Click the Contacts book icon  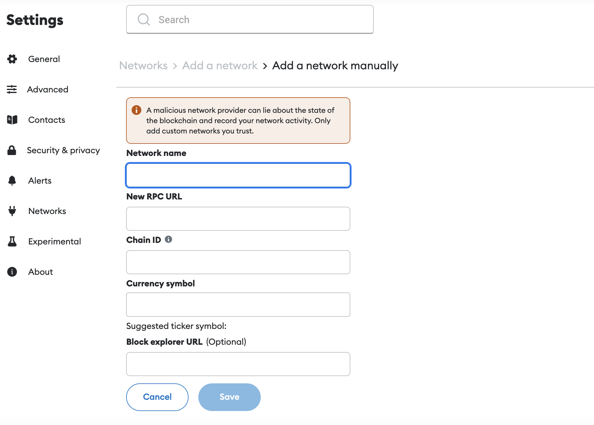coord(12,120)
